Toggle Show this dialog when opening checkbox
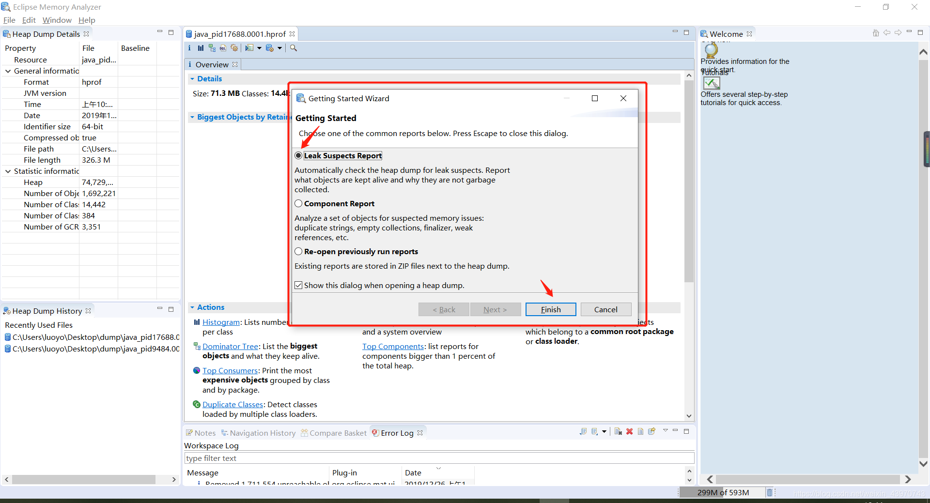930x503 pixels. click(298, 285)
